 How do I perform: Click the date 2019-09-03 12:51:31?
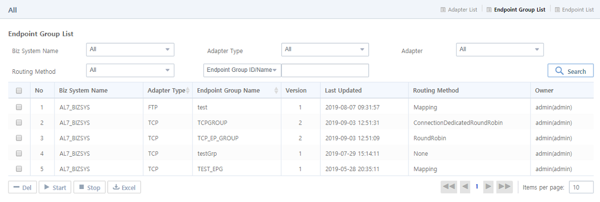352,123
